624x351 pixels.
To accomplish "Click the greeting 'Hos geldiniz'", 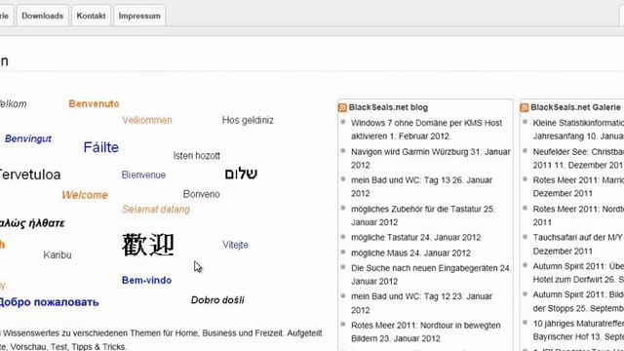I will click(x=248, y=120).
